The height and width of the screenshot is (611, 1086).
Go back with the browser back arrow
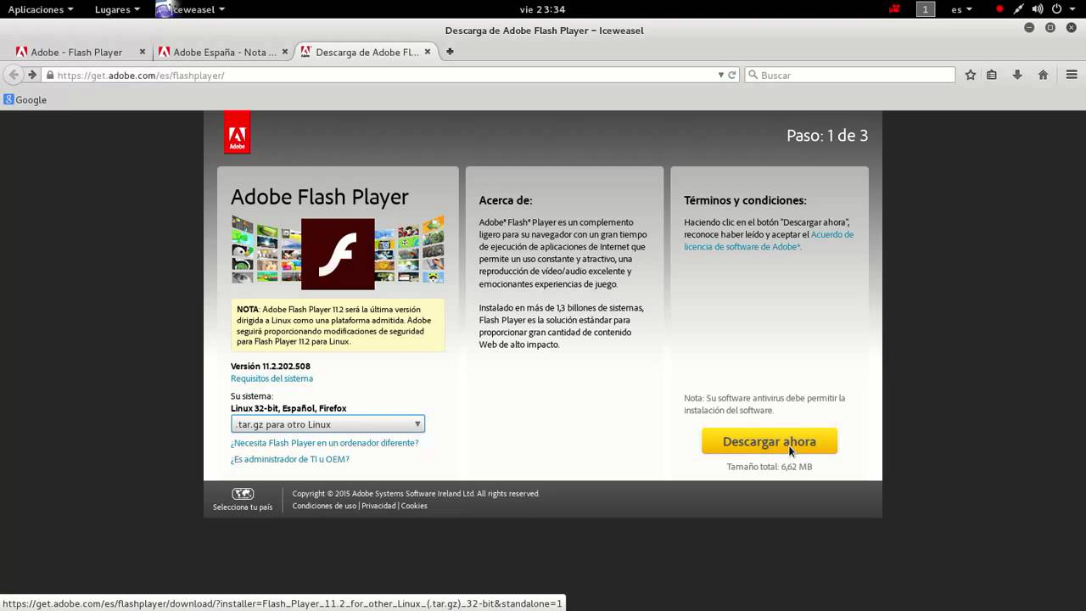(x=13, y=75)
